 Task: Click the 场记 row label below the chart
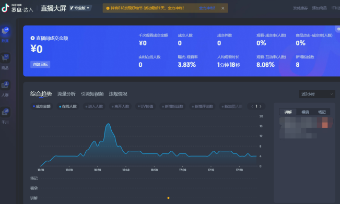coord(34,178)
